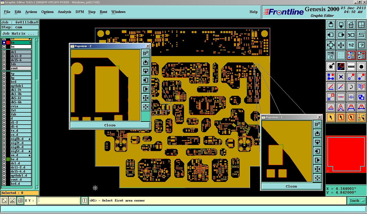Click the Job Matrix ... button

tap(20, 33)
